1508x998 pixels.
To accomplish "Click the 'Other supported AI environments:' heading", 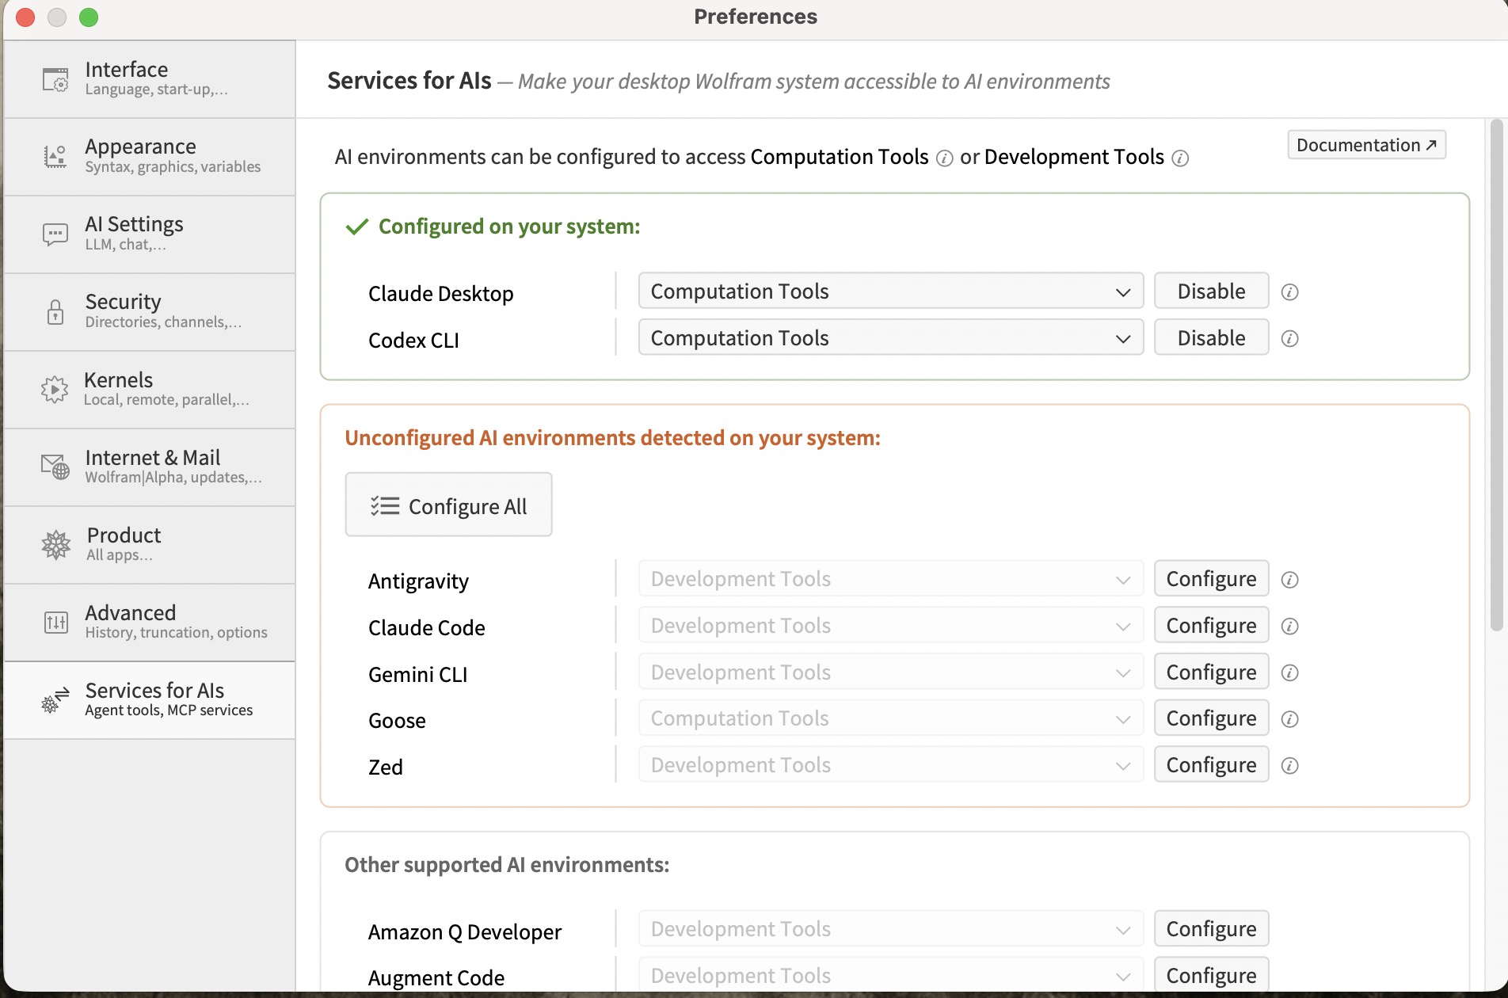I will (x=507, y=865).
